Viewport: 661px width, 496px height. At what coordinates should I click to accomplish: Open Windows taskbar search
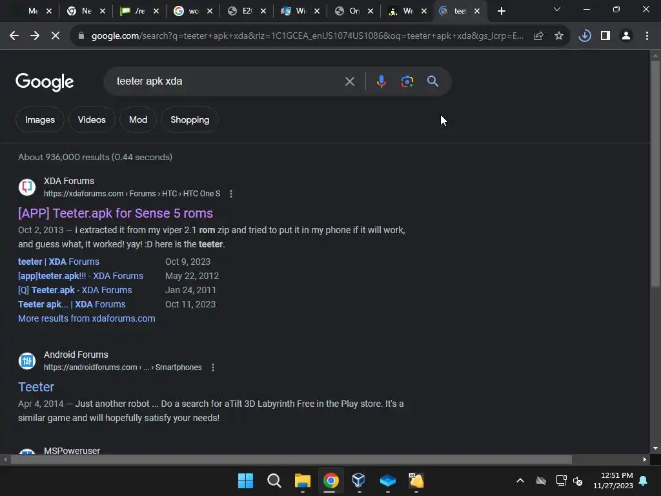(x=274, y=480)
